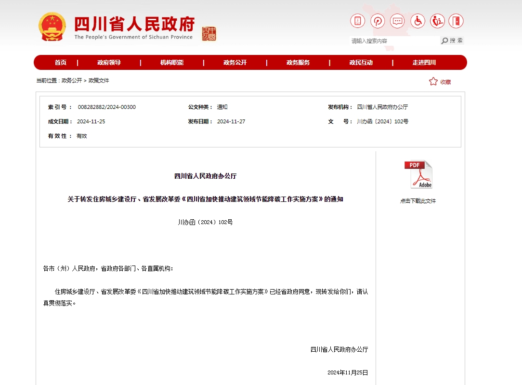Image resolution: width=522 pixels, height=385 pixels.
Task: Click the Sichuan government national emblem logo
Action: [x=52, y=27]
